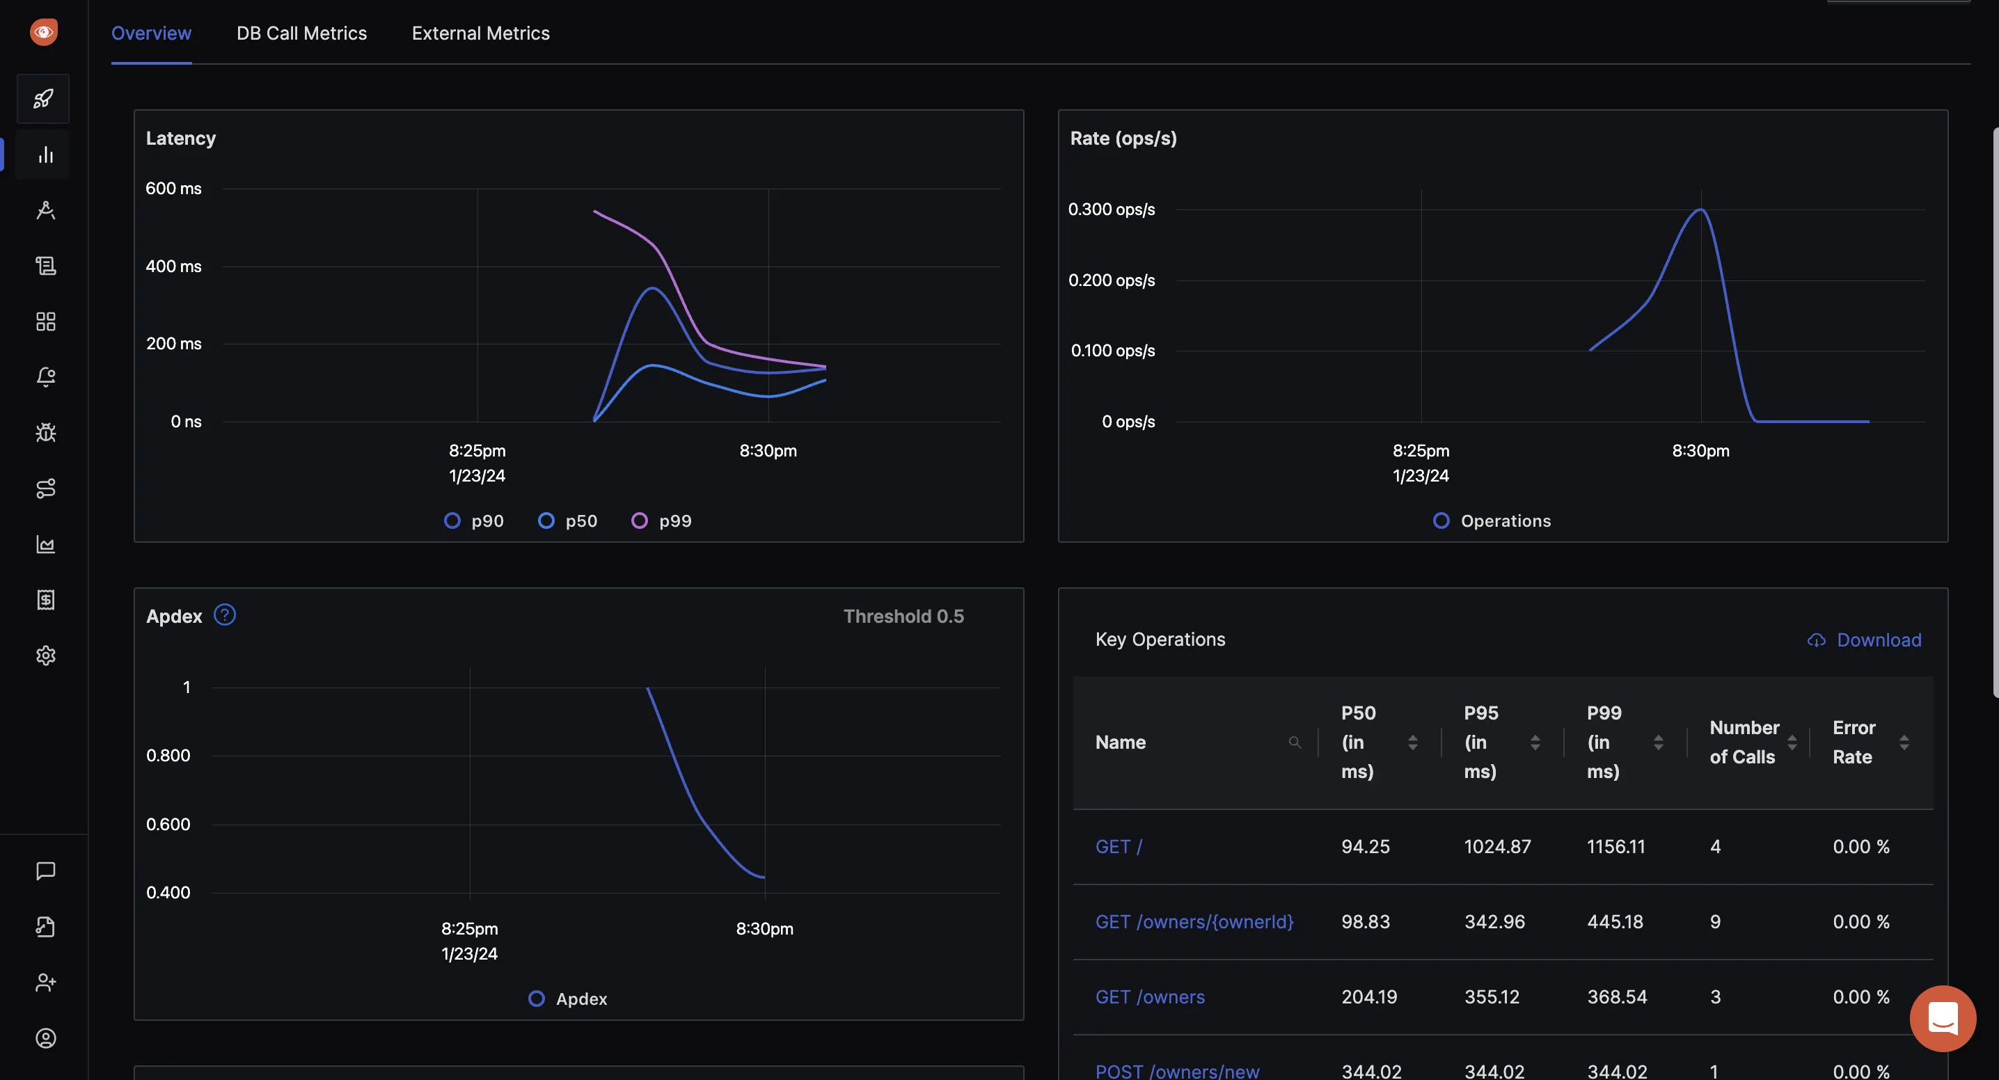Switch to the Overview tab
This screenshot has height=1080, width=1999.
(151, 33)
